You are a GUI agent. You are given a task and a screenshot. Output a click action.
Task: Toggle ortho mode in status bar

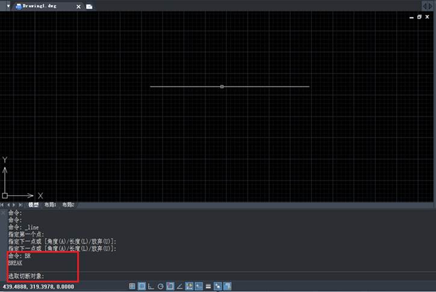pos(151,286)
